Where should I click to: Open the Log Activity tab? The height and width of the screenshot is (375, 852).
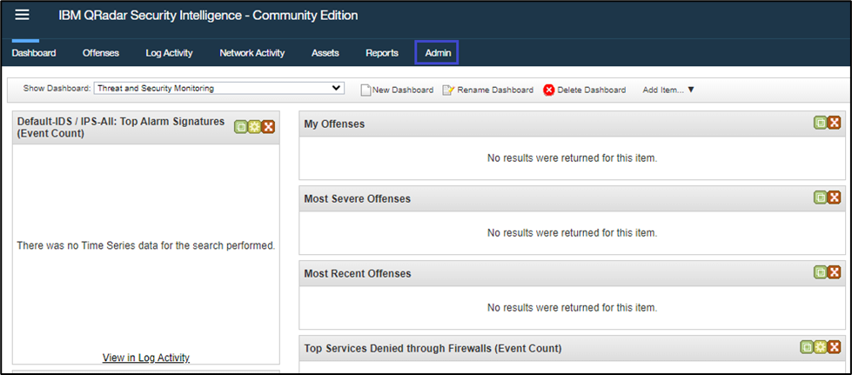coord(169,53)
